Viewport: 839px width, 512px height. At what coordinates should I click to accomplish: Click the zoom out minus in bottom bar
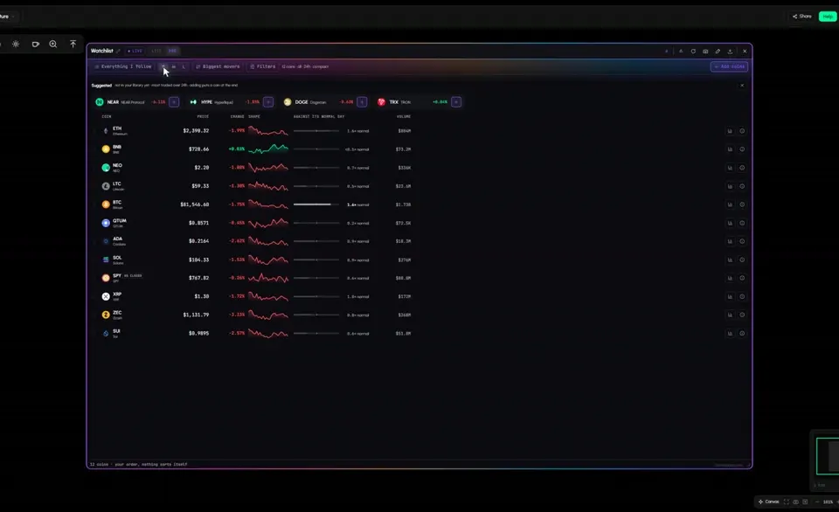point(816,502)
